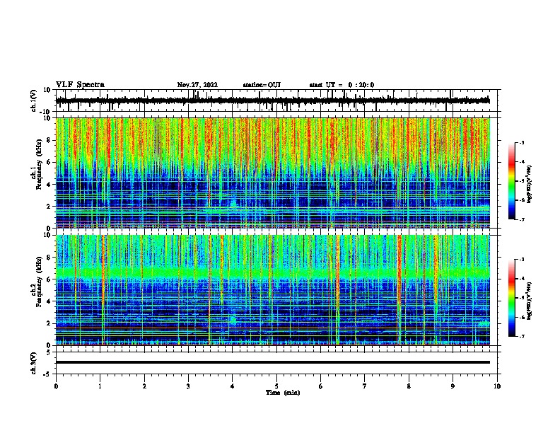560x433 pixels.
Task: Click the "8" tick on the time axis
Action: tap(409, 386)
